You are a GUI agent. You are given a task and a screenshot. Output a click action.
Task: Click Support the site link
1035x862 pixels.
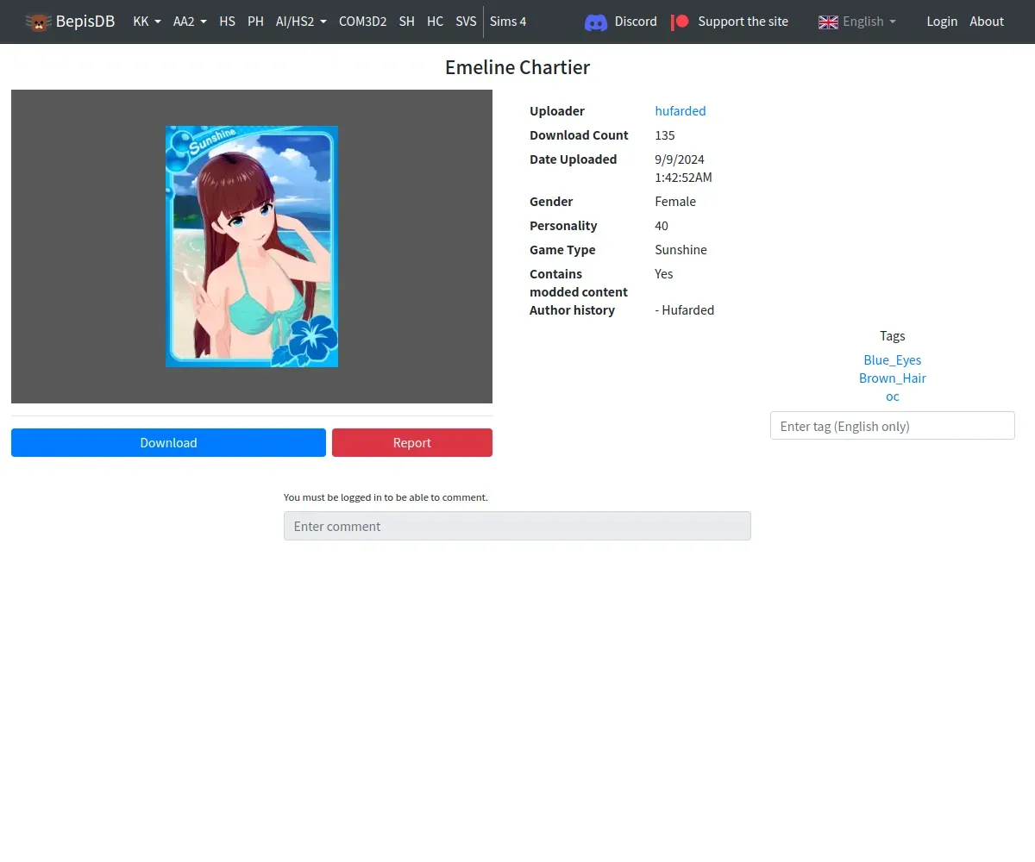[730, 22]
